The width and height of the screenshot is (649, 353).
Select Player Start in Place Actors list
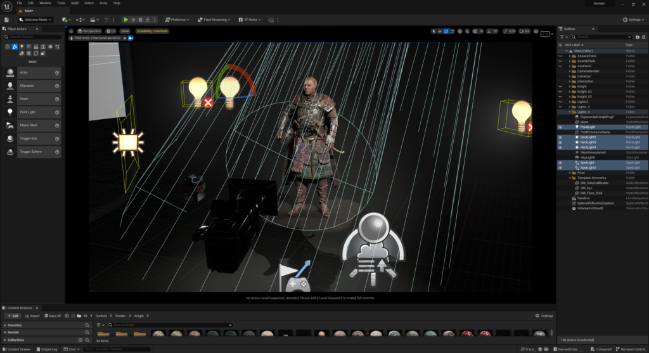click(32, 125)
